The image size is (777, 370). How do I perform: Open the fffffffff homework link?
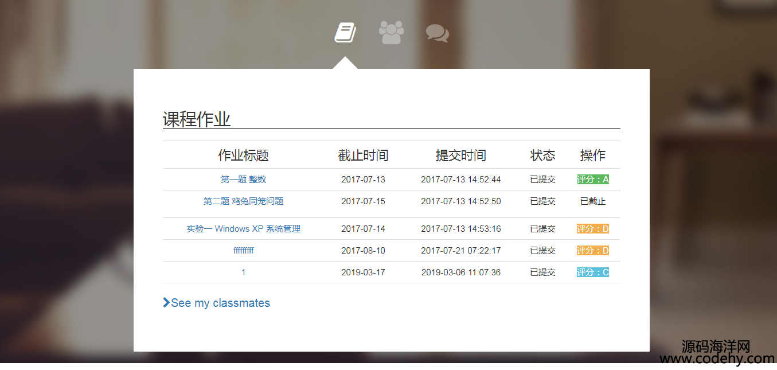[x=243, y=251]
